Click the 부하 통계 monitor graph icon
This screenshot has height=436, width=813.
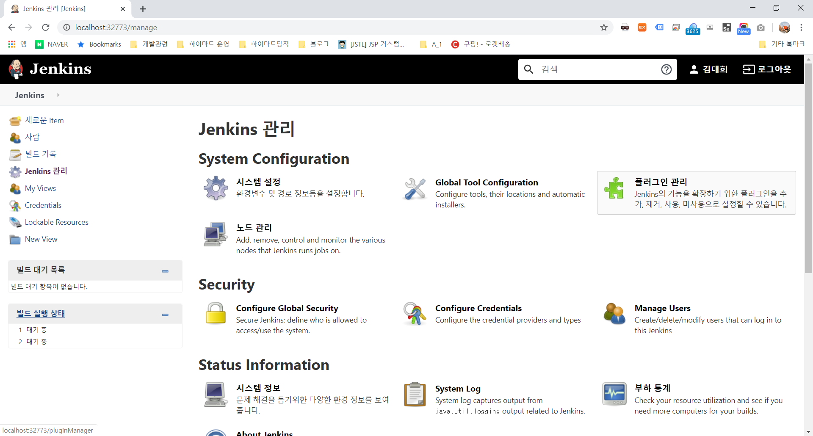click(x=614, y=394)
